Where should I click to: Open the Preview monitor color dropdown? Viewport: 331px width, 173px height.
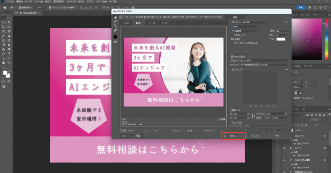click(x=264, y=61)
